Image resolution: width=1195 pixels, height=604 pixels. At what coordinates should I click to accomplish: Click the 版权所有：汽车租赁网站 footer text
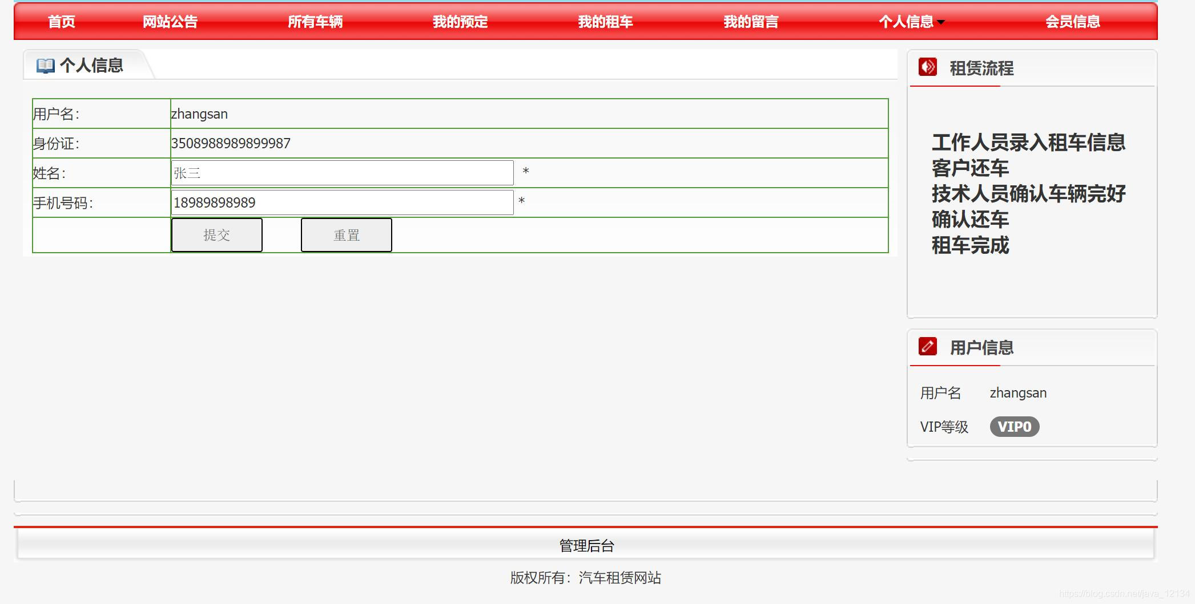586,578
